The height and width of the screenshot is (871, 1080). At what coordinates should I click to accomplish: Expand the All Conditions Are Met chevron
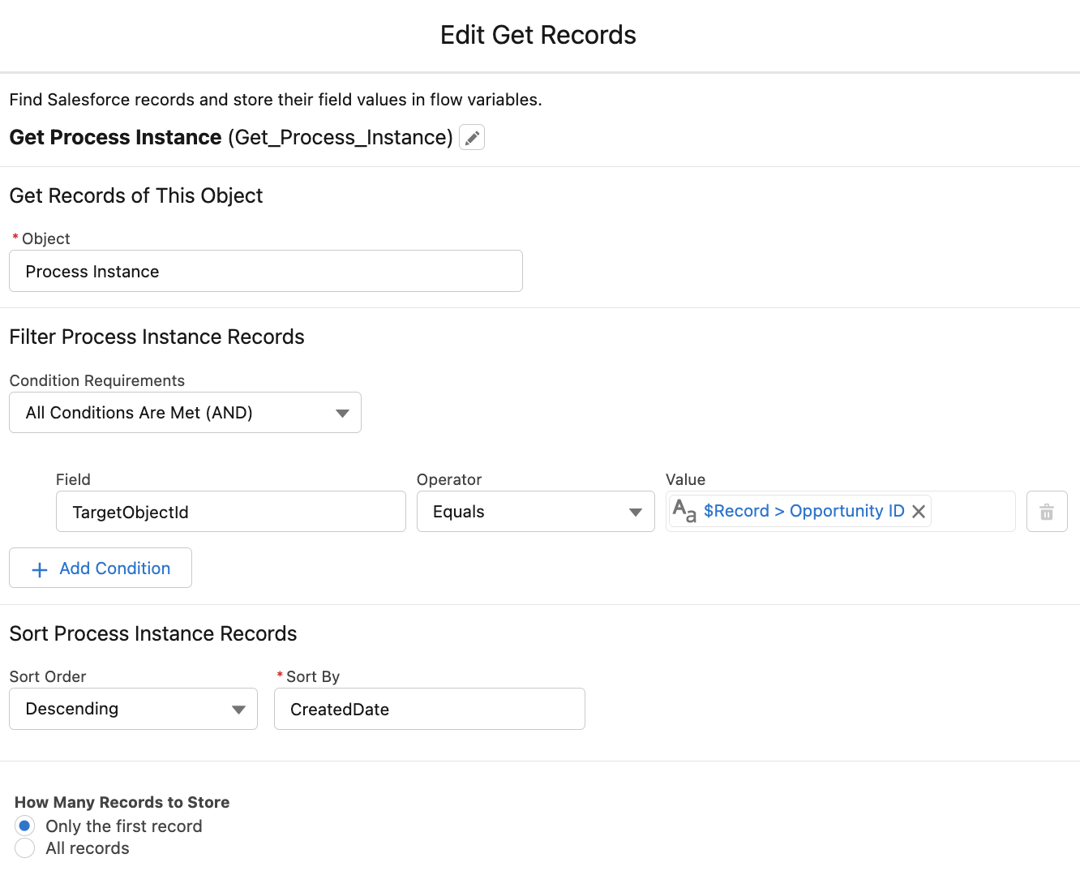(341, 412)
